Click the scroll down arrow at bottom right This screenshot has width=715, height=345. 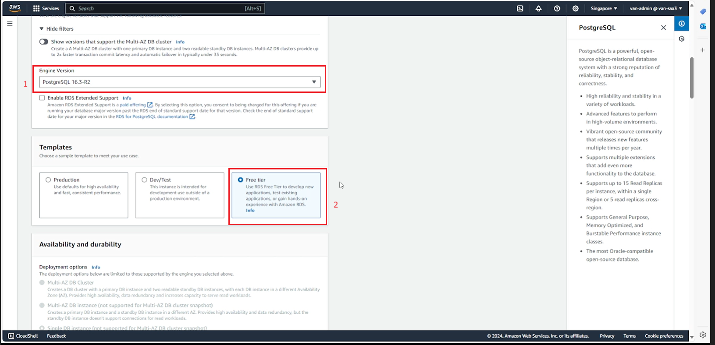(692, 337)
